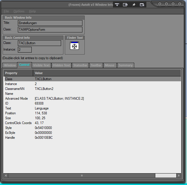
Task: Click the pin icon in title bar
Action: click(134, 5)
